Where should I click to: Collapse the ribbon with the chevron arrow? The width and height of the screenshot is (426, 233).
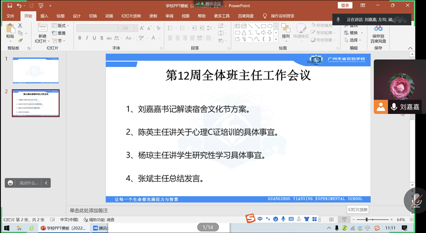(410, 48)
